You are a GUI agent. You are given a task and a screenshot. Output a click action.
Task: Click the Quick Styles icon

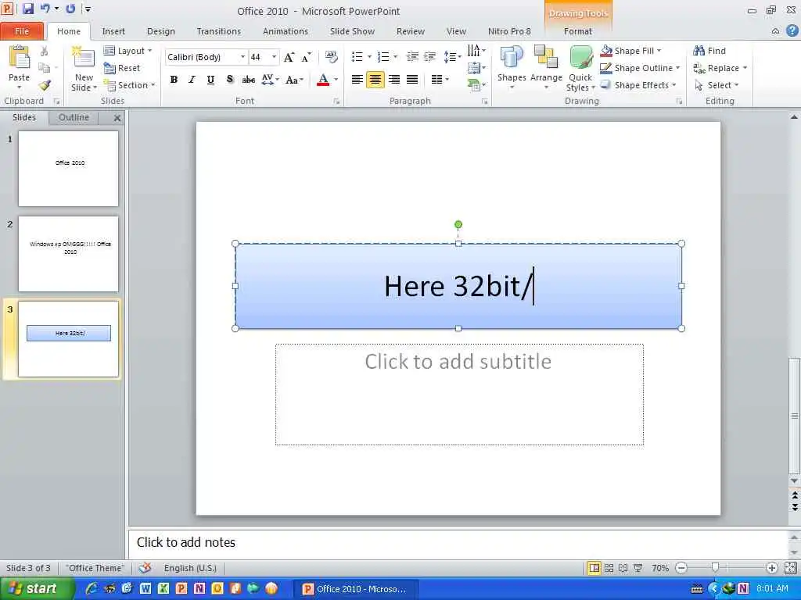pos(581,57)
